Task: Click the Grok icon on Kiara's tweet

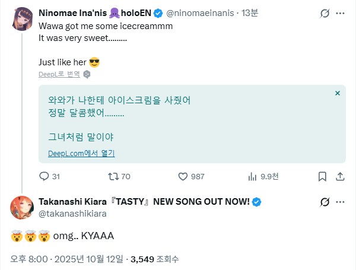Action: (325, 202)
